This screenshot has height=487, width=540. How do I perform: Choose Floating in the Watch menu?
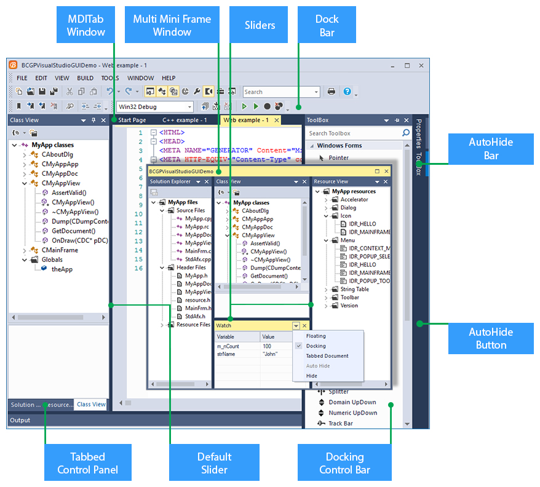pyautogui.click(x=316, y=336)
